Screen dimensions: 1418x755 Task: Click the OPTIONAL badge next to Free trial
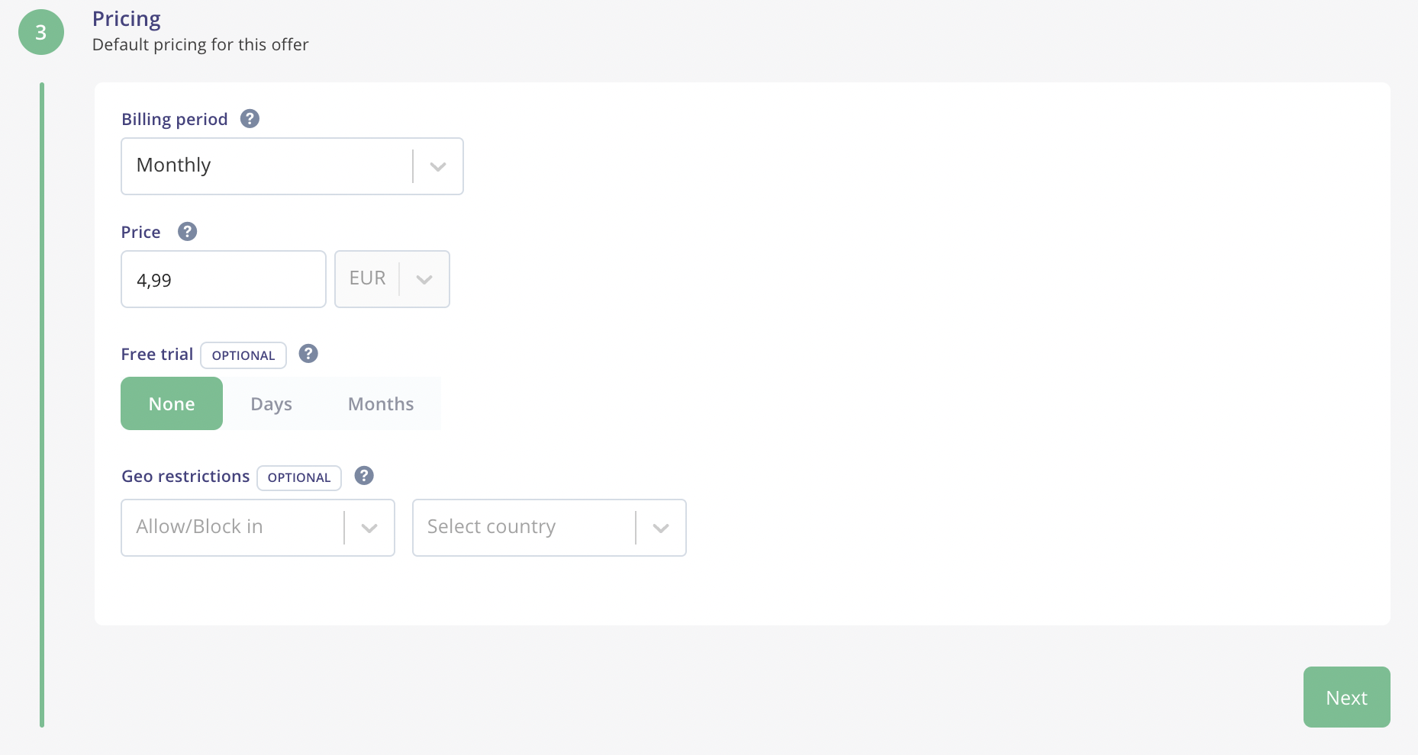point(243,355)
